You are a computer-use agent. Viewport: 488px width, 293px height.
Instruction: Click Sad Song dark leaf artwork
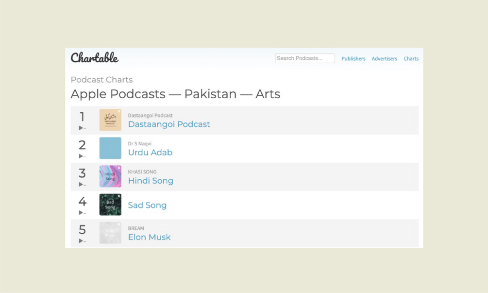click(110, 205)
